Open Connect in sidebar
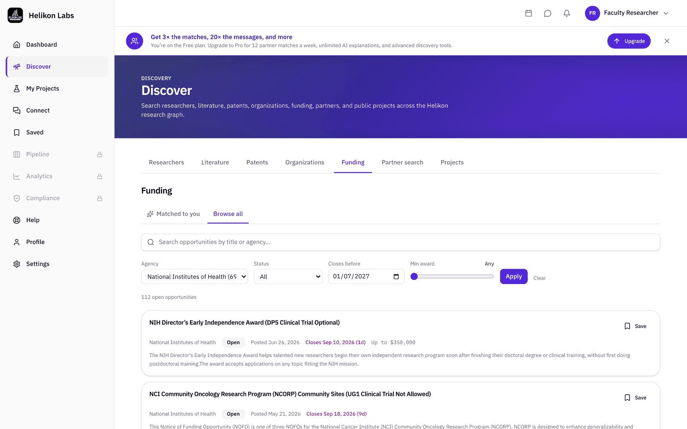 pyautogui.click(x=57, y=110)
